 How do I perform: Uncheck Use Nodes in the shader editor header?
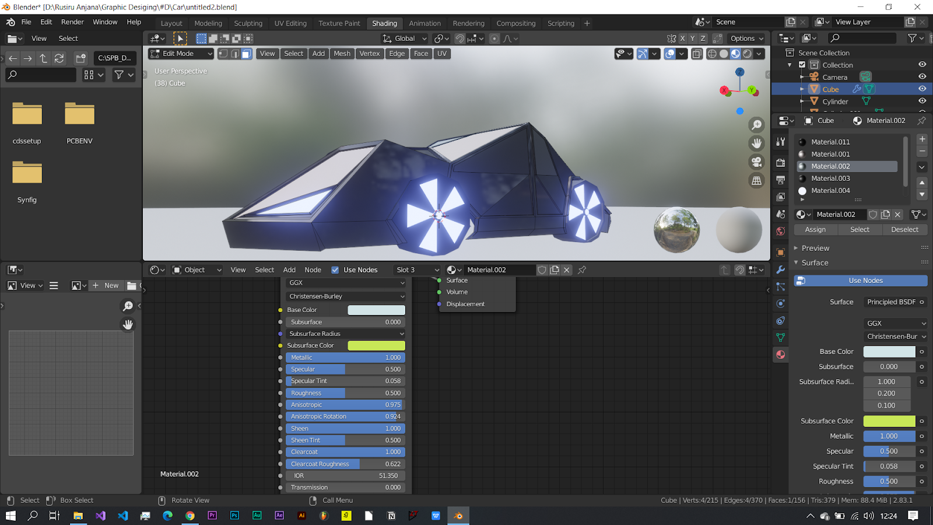coord(335,269)
